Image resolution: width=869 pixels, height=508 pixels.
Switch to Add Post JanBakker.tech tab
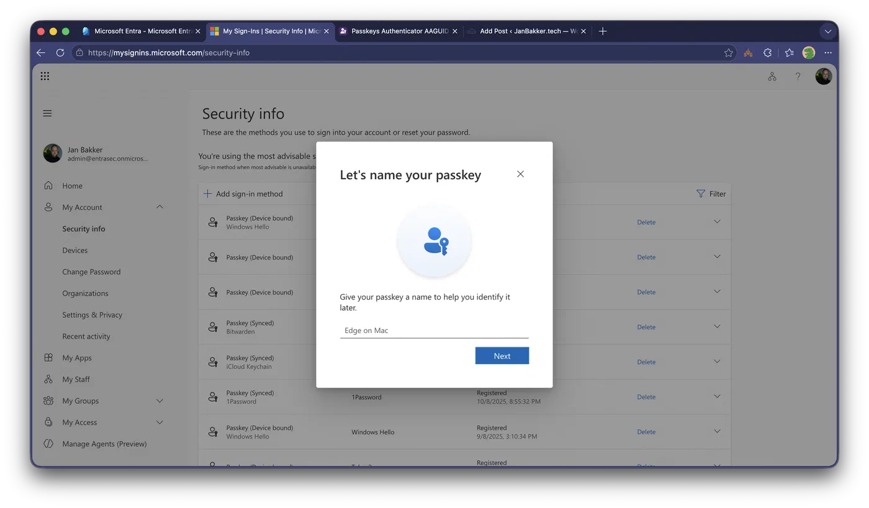point(527,31)
